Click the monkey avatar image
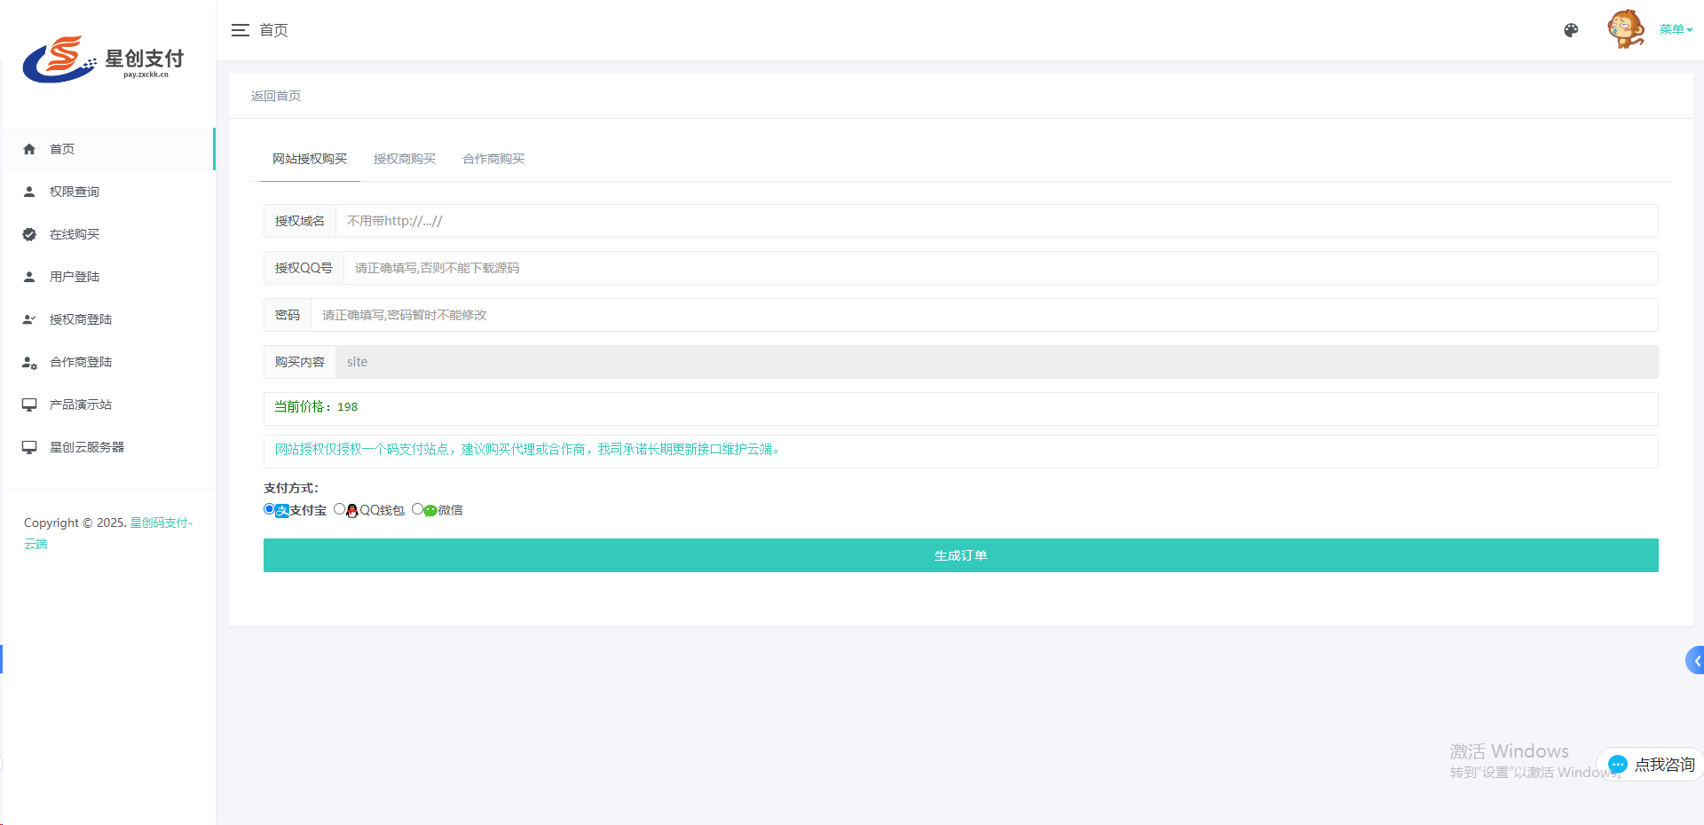 (1625, 29)
